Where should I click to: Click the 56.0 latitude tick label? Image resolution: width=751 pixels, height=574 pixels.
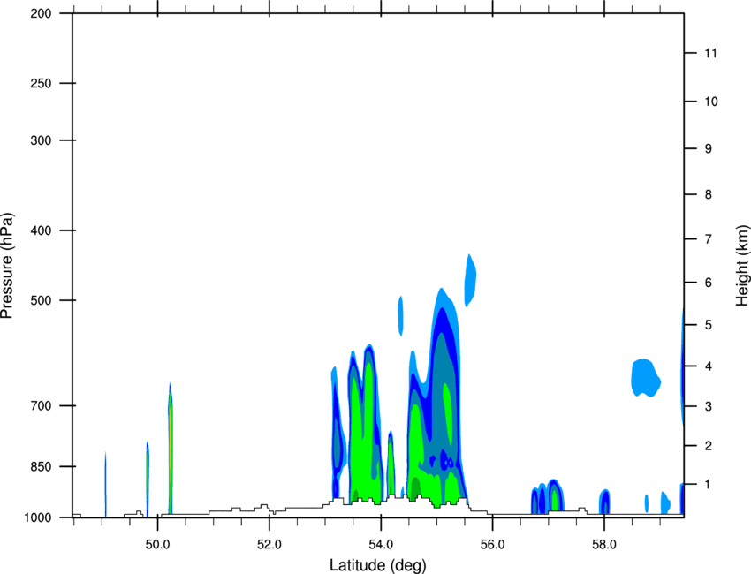click(x=492, y=545)
